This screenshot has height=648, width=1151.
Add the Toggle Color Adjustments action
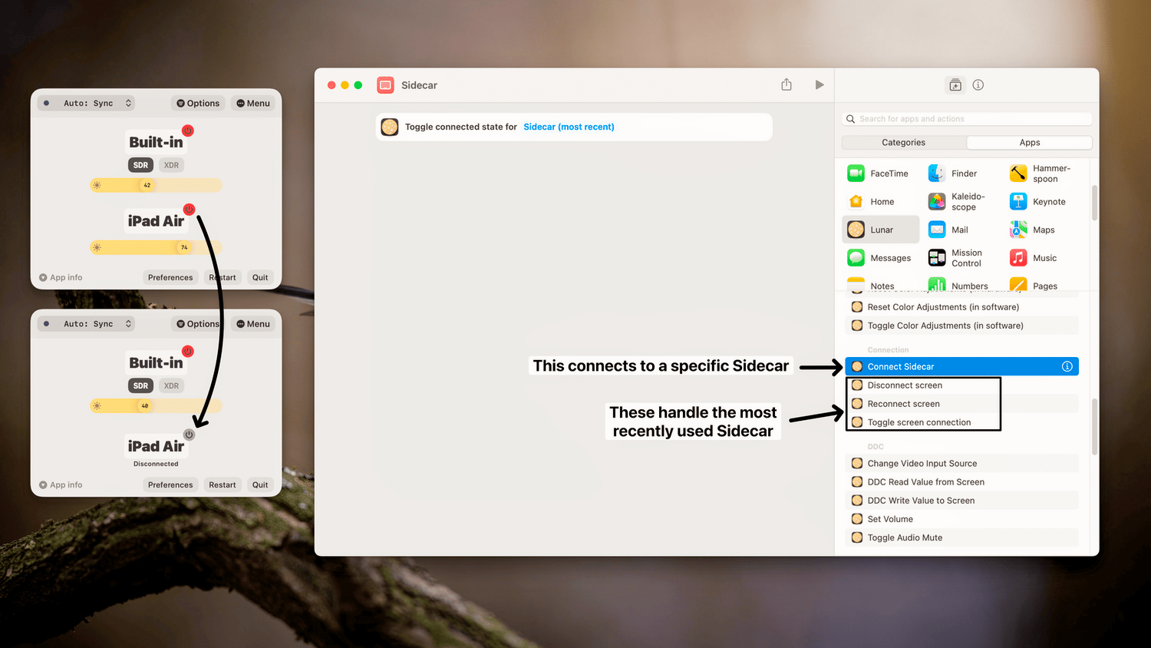pyautogui.click(x=962, y=326)
